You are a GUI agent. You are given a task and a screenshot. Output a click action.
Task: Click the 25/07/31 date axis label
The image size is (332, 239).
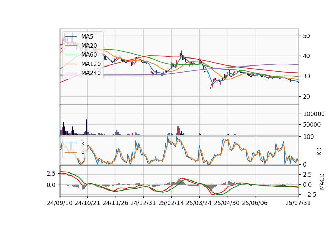pyautogui.click(x=298, y=203)
